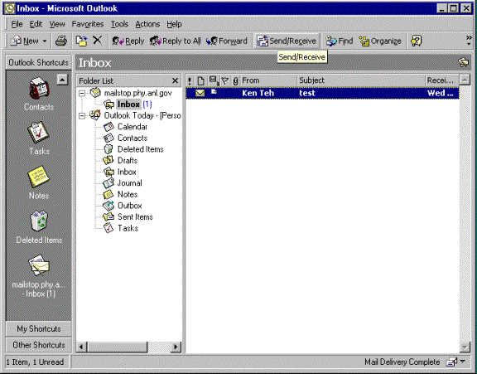477x374 pixels.
Task: Click the Send/Receive button
Action: [x=287, y=41]
